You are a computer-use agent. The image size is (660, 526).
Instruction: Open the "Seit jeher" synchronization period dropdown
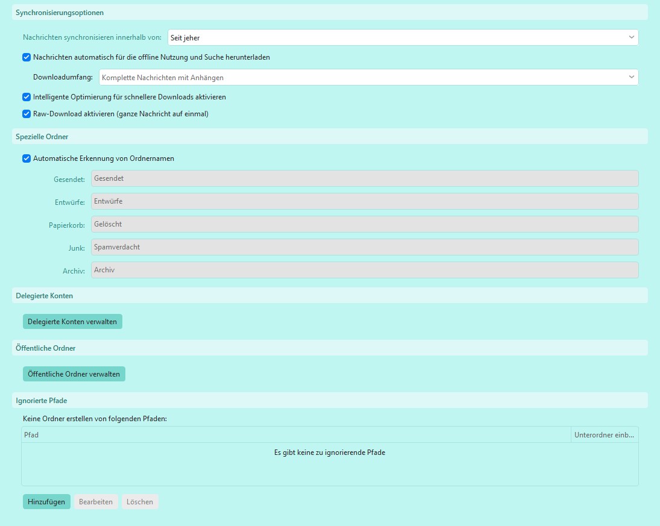tap(401, 37)
